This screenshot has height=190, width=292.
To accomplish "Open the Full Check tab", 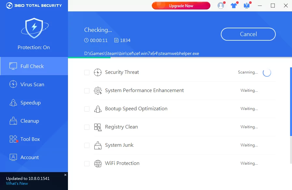I will [x=34, y=66].
